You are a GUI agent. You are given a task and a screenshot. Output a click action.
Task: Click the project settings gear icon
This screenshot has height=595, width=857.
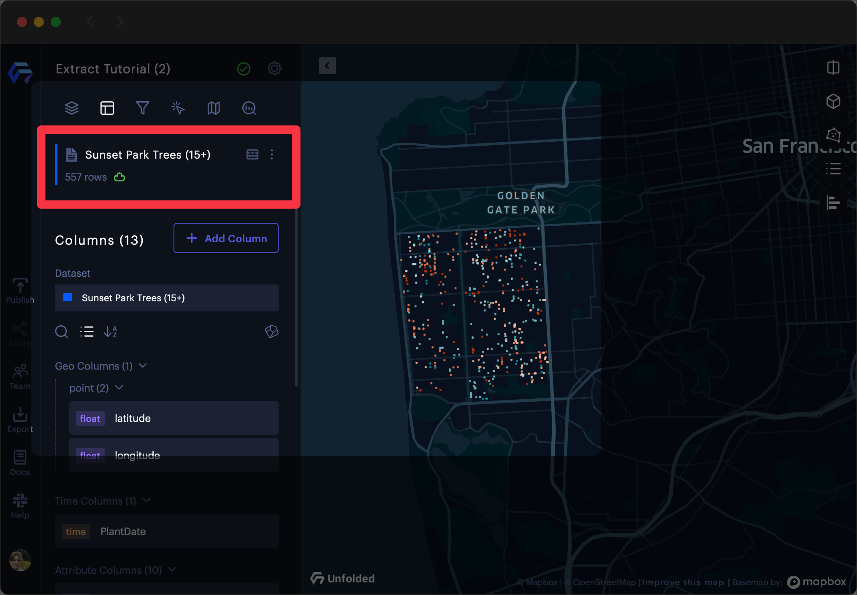(x=274, y=68)
